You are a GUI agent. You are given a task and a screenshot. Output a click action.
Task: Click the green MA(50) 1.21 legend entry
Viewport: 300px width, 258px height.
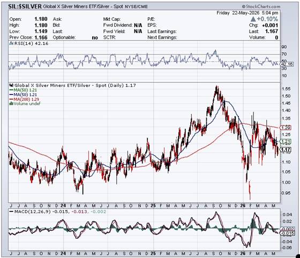tap(23, 90)
